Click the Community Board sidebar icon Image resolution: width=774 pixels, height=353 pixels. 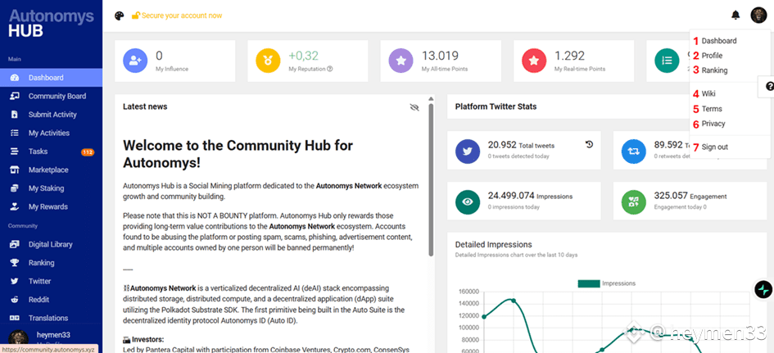[x=14, y=97]
